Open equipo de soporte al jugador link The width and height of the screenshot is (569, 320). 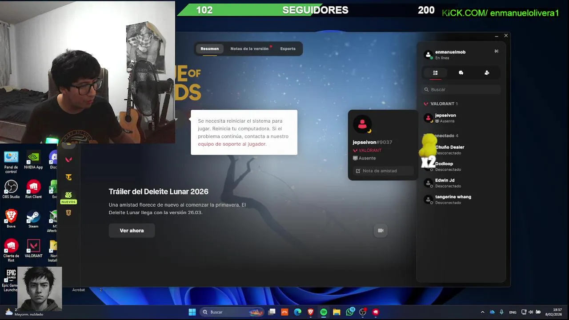point(232,144)
